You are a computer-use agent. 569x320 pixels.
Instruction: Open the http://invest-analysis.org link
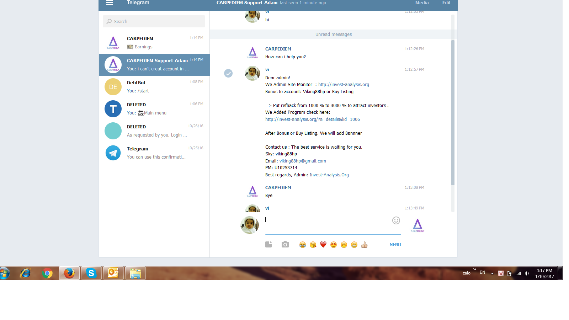click(x=344, y=85)
